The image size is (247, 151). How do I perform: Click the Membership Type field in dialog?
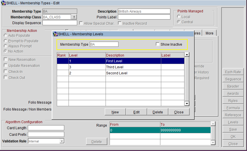(x=104, y=44)
